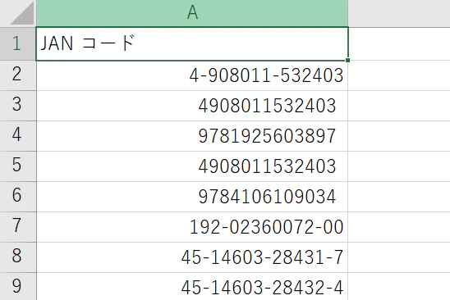Select column A header

[x=192, y=13]
